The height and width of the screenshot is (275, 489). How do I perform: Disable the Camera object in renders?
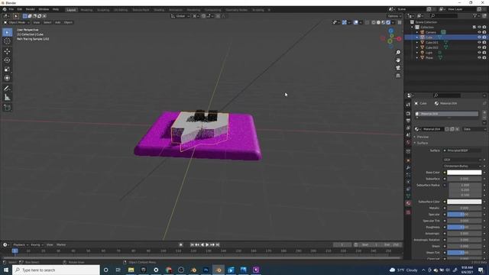484,32
